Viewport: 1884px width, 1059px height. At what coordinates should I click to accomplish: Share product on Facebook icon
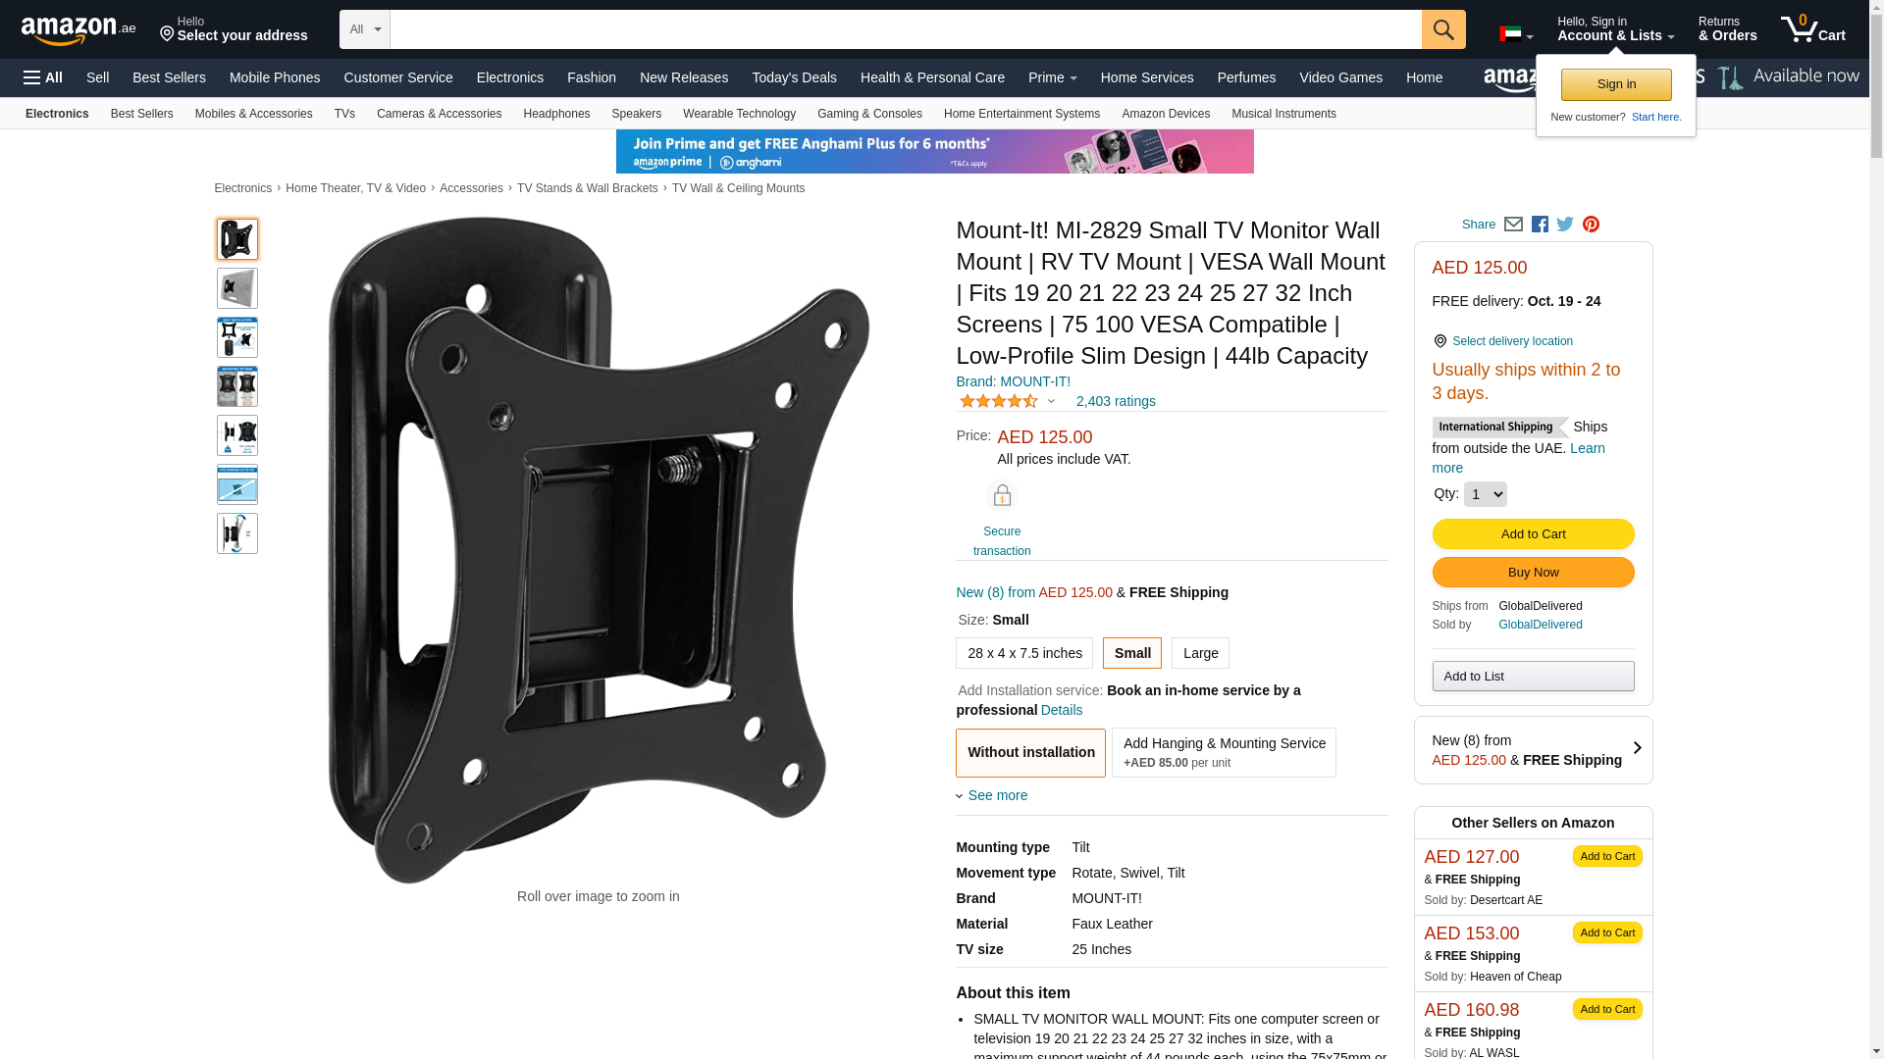point(1540,225)
